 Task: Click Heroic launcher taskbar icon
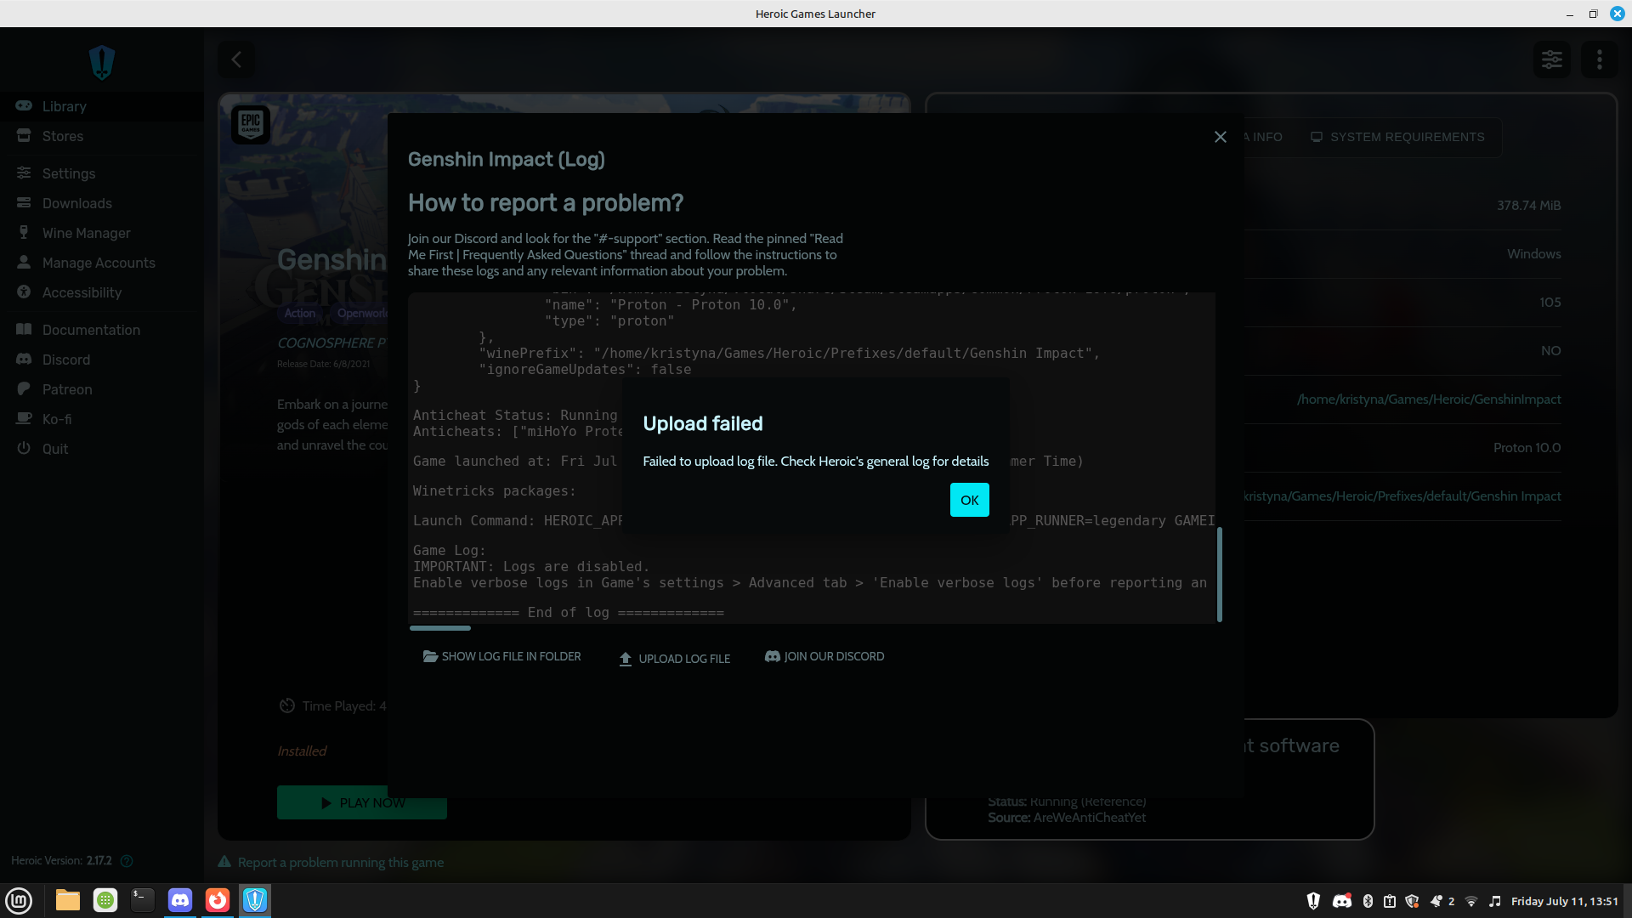coord(255,900)
